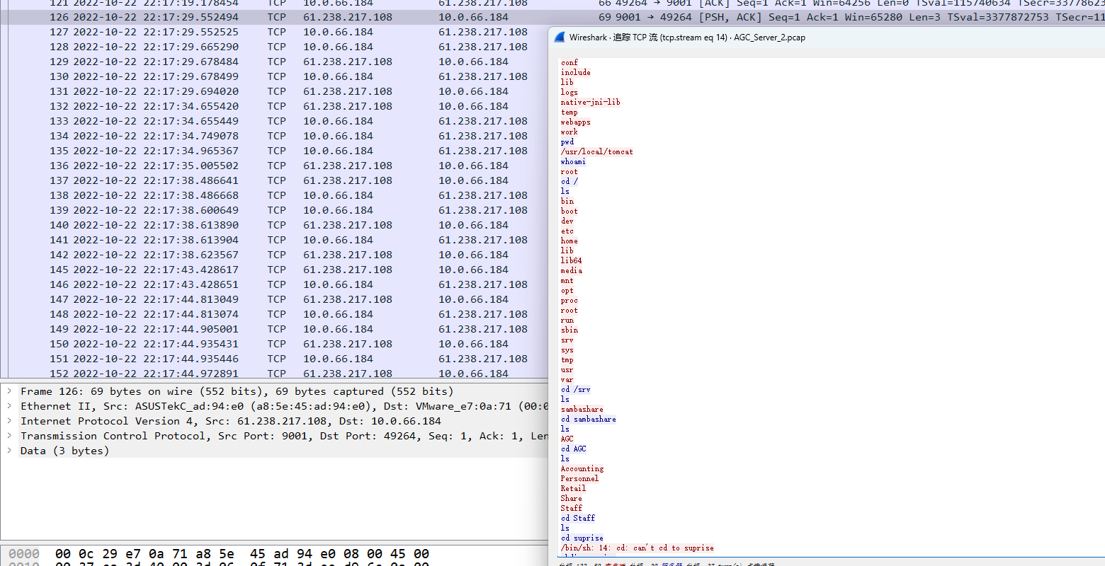Expand the Ethernet II details row
The height and width of the screenshot is (566, 1105).
9,406
